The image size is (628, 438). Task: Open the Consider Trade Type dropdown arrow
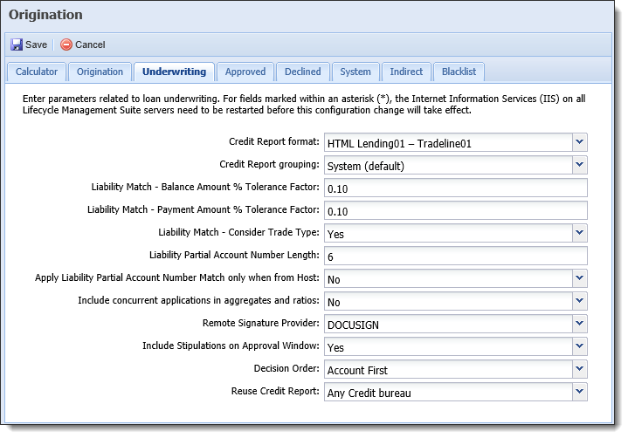(x=580, y=233)
